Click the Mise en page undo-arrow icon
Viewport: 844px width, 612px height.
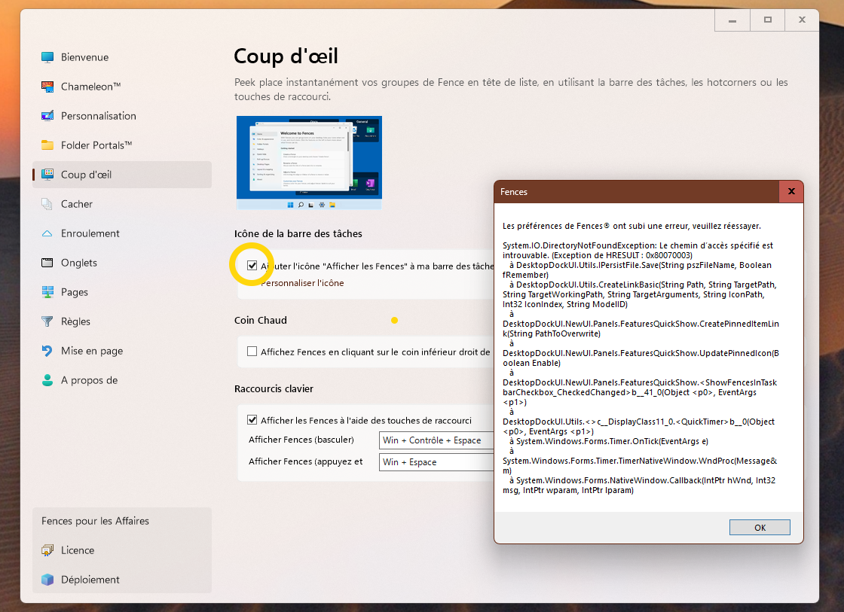(x=48, y=351)
